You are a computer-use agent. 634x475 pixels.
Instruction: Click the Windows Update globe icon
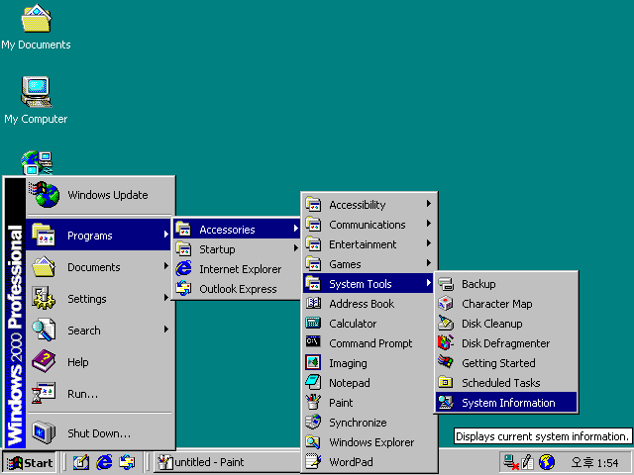point(44,194)
